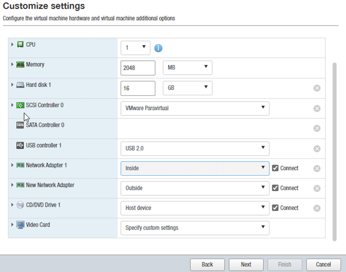Remove USB controller 1 with X icon
Image resolution: width=346 pixels, height=272 pixels.
click(x=317, y=149)
